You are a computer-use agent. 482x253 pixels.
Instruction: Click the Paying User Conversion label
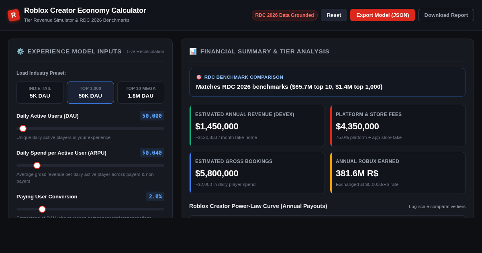tap(47, 196)
